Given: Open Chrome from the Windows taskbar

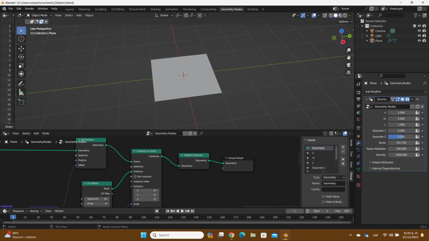Looking at the screenshot, I should coord(231,235).
